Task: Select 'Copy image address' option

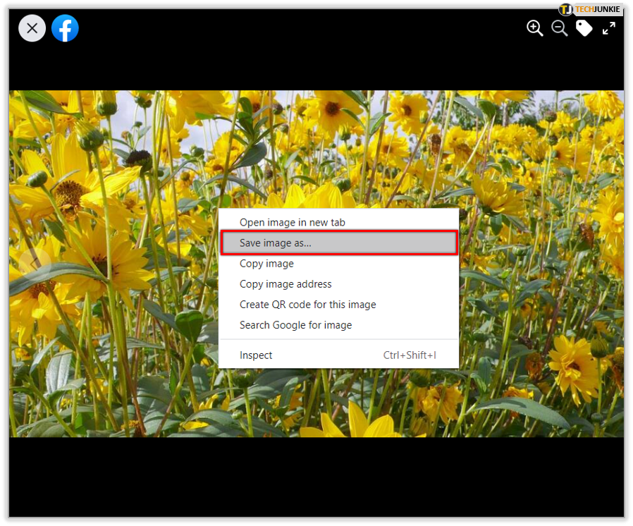Action: tap(285, 283)
